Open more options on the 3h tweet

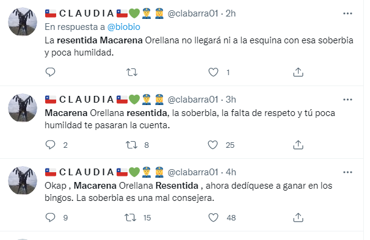point(347,100)
